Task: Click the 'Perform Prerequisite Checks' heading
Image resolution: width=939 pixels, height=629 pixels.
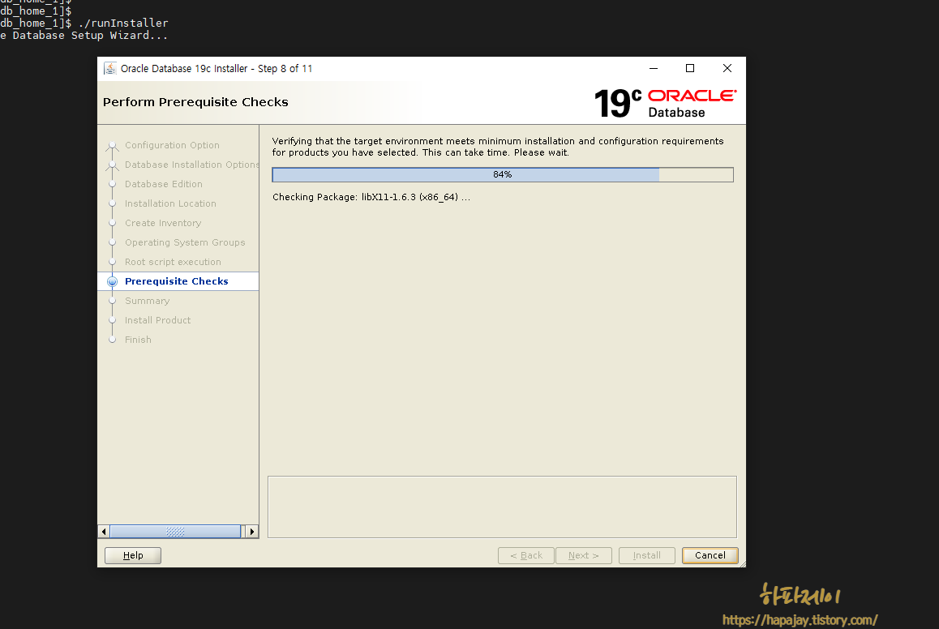Action: click(195, 102)
